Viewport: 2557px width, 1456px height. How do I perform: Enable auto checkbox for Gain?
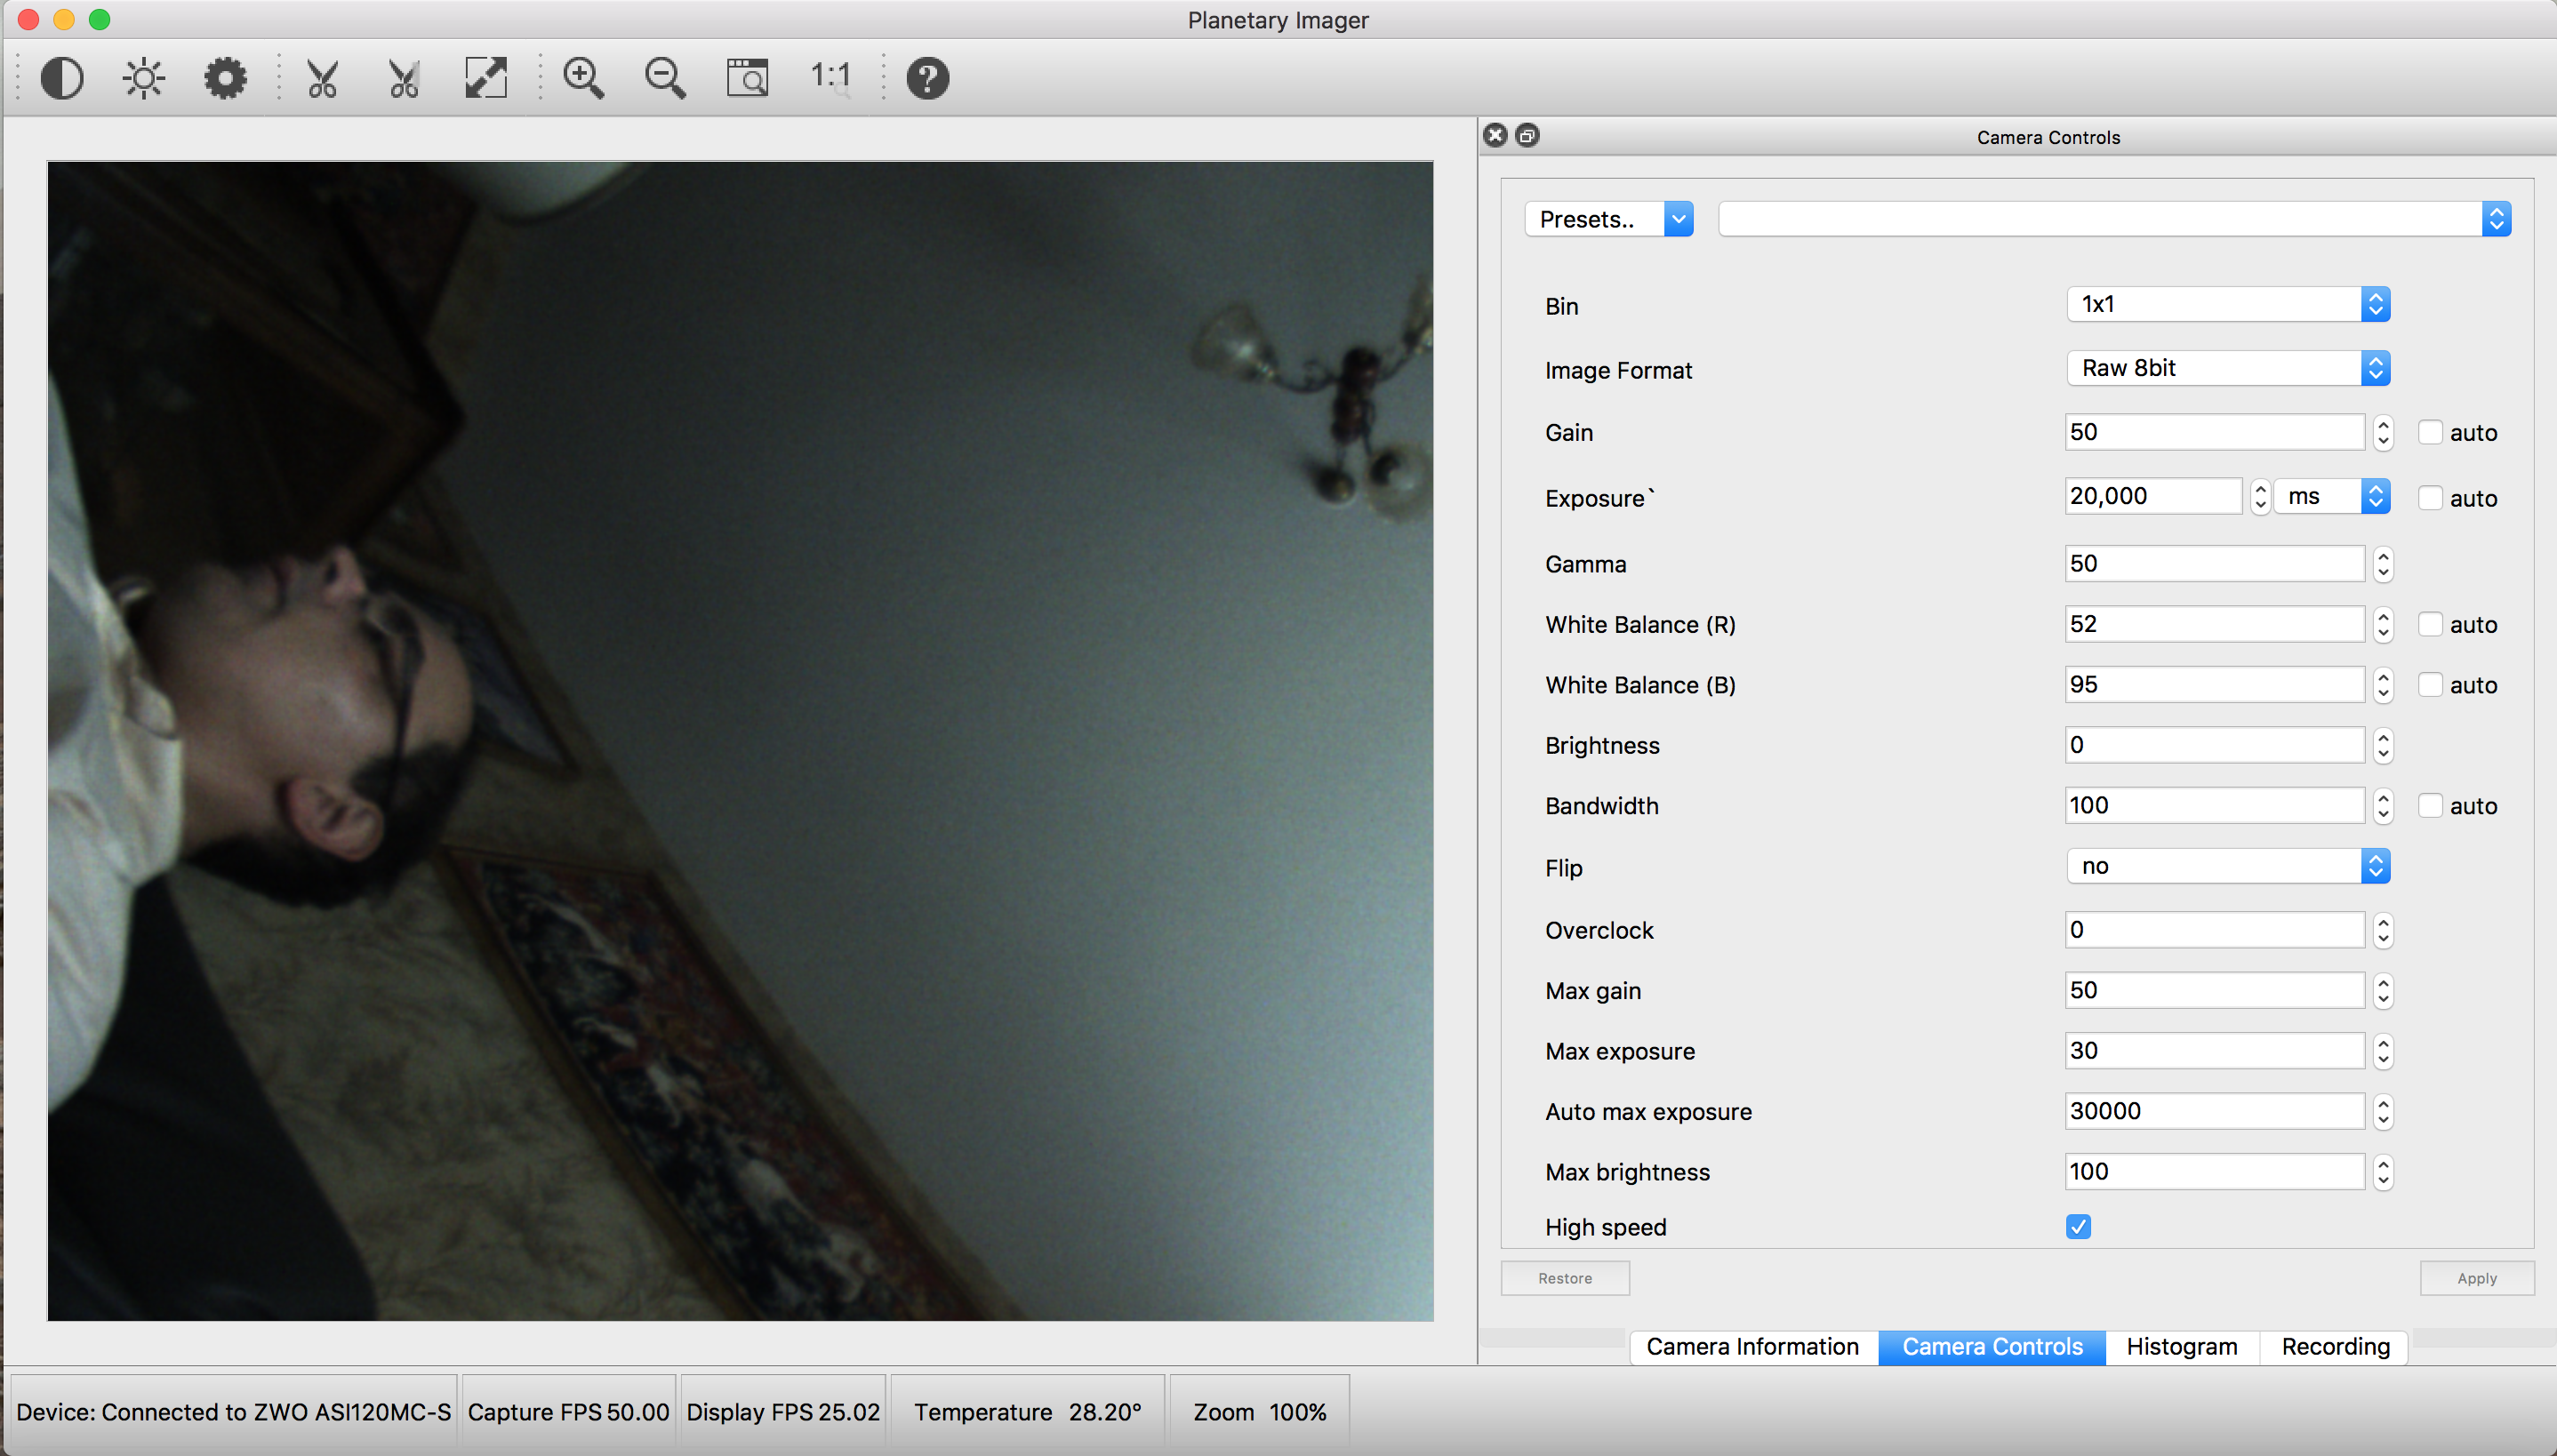point(2430,433)
